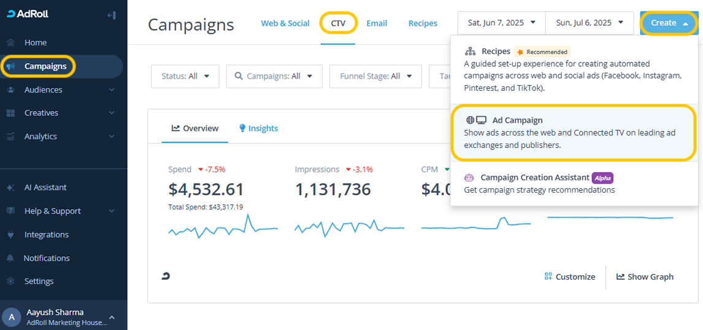Click the AdRoll logo in sidebar
Screen dimensions: 703x330
29,14
